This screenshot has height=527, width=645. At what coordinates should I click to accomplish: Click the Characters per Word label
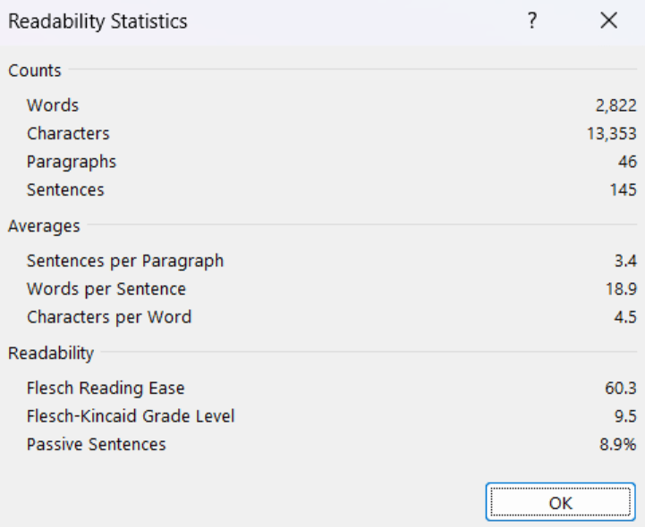pyautogui.click(x=109, y=317)
